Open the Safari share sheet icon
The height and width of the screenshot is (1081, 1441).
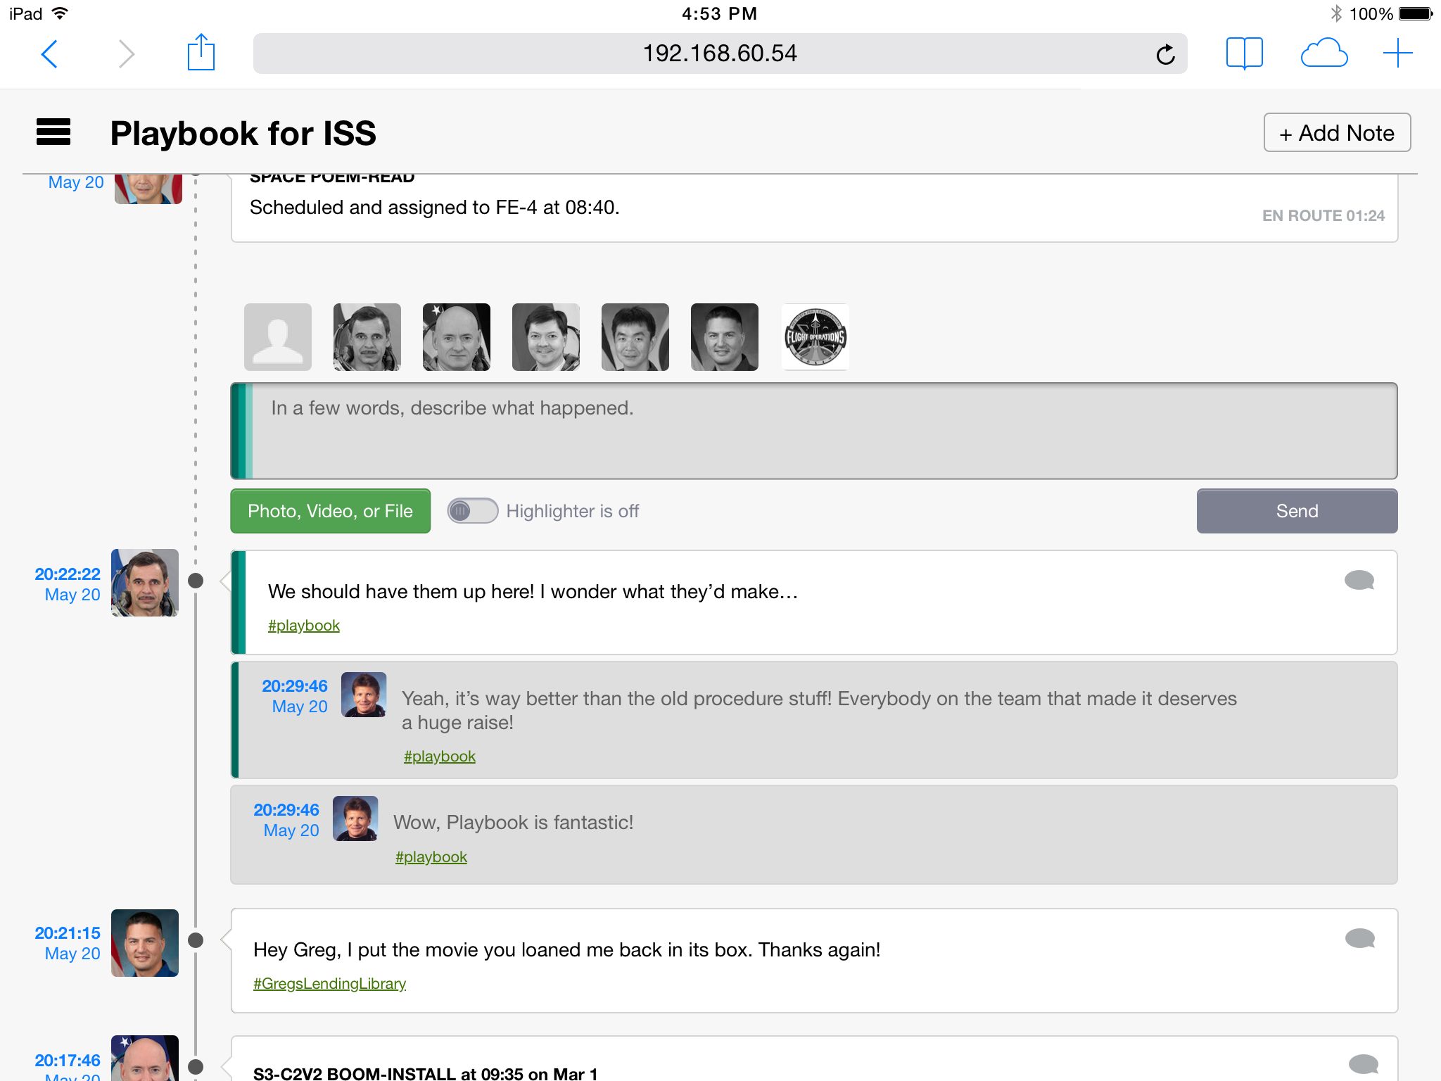[201, 52]
